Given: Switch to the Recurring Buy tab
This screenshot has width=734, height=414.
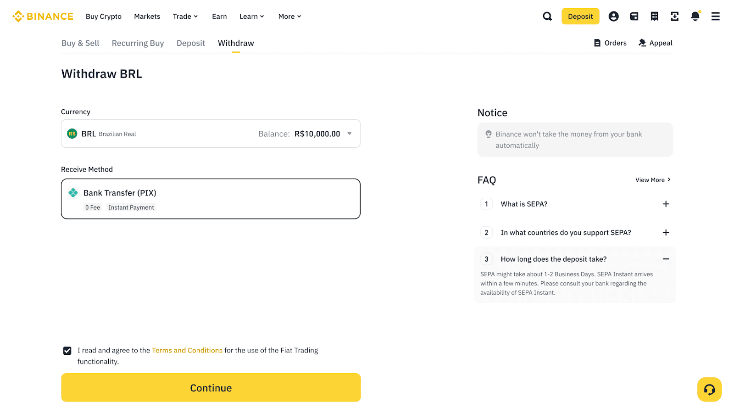Looking at the screenshot, I should [138, 43].
